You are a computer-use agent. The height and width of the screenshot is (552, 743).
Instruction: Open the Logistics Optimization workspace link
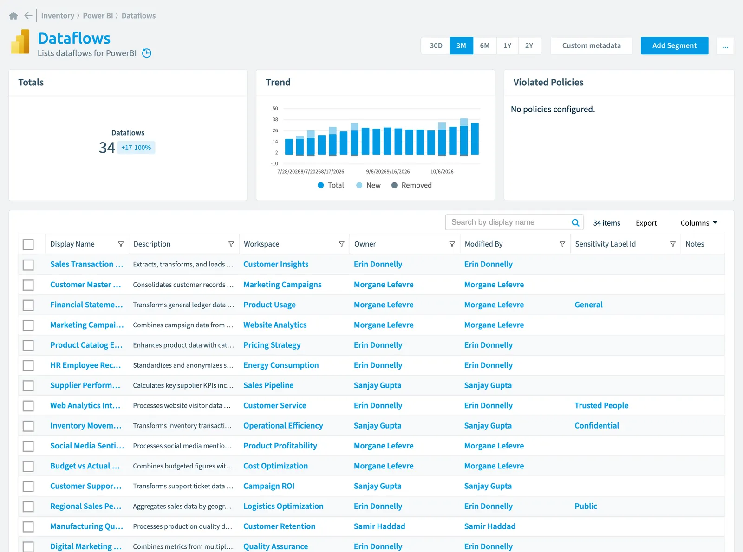pos(283,506)
